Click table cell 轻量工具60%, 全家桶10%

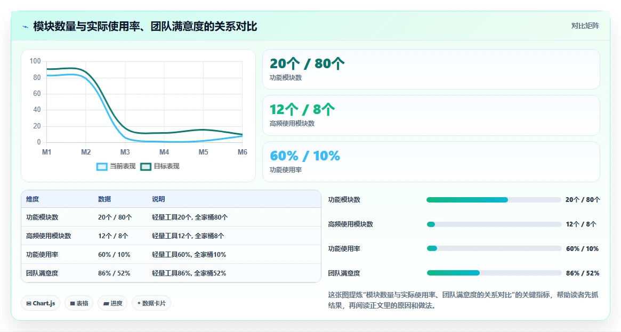[x=189, y=254]
